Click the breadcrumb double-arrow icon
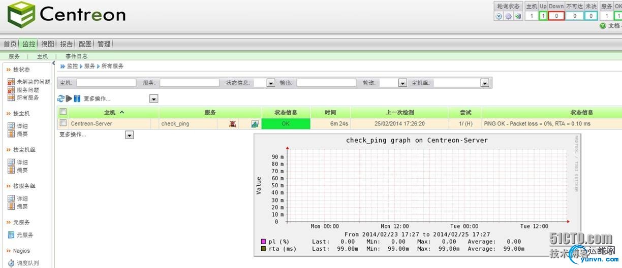The image size is (622, 268). (x=63, y=66)
